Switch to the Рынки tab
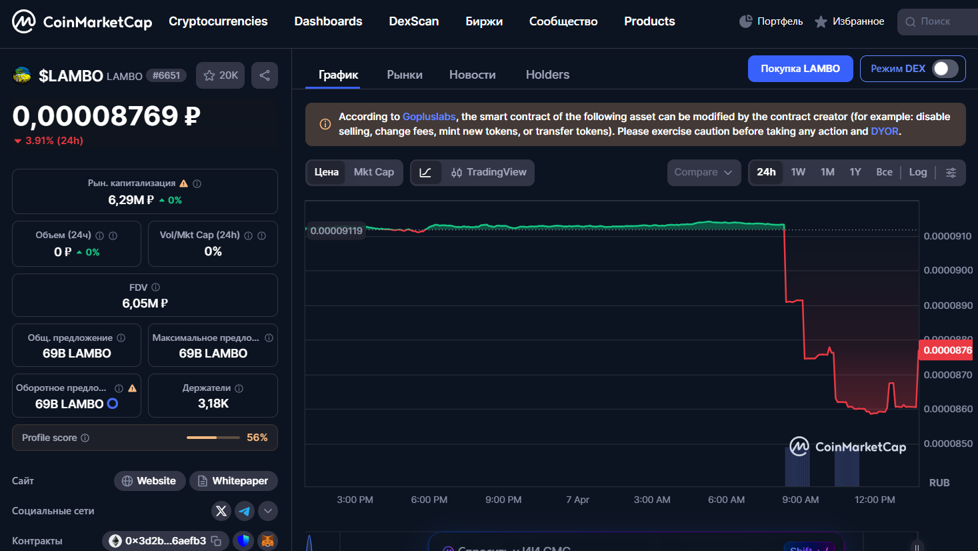The image size is (978, 551). pyautogui.click(x=405, y=75)
